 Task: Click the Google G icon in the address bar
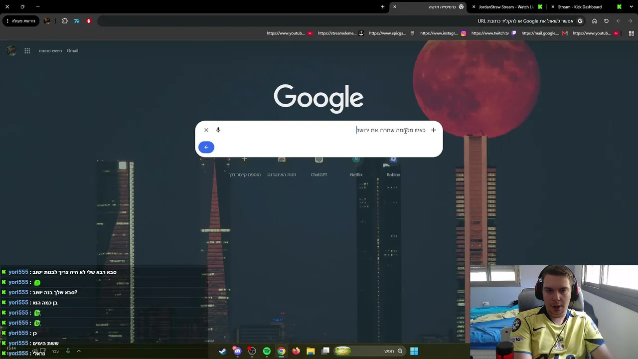(x=580, y=21)
